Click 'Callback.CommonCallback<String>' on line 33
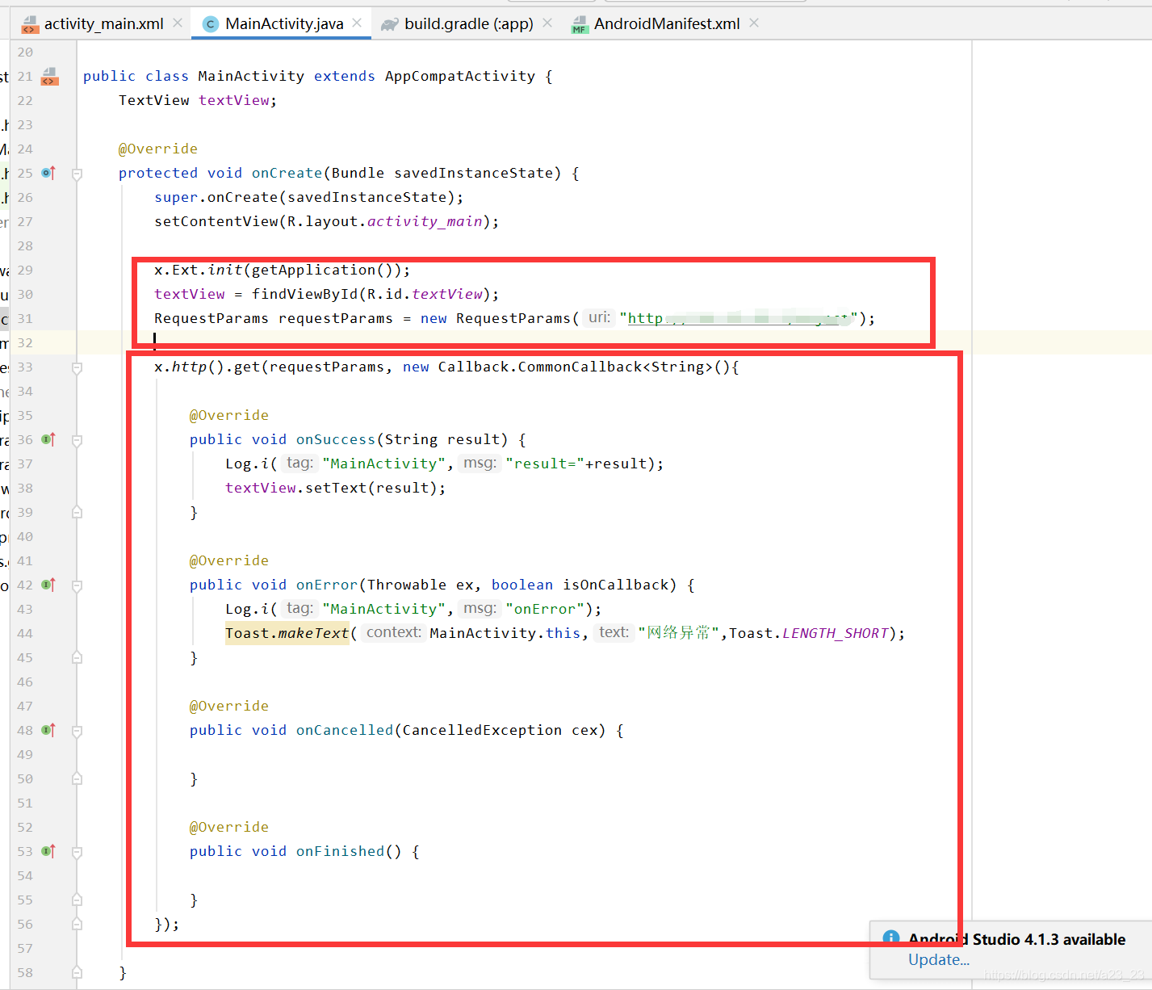 (x=575, y=367)
